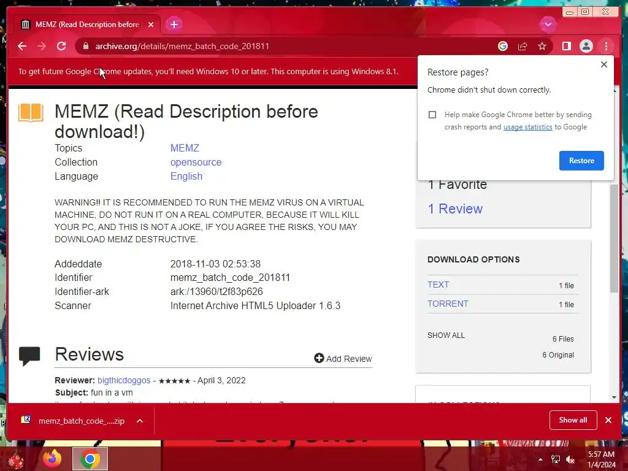Click the scrollbar down arrow

click(614, 397)
